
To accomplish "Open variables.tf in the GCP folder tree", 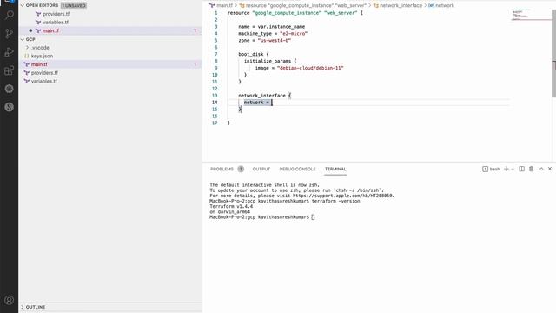I will [x=44, y=81].
